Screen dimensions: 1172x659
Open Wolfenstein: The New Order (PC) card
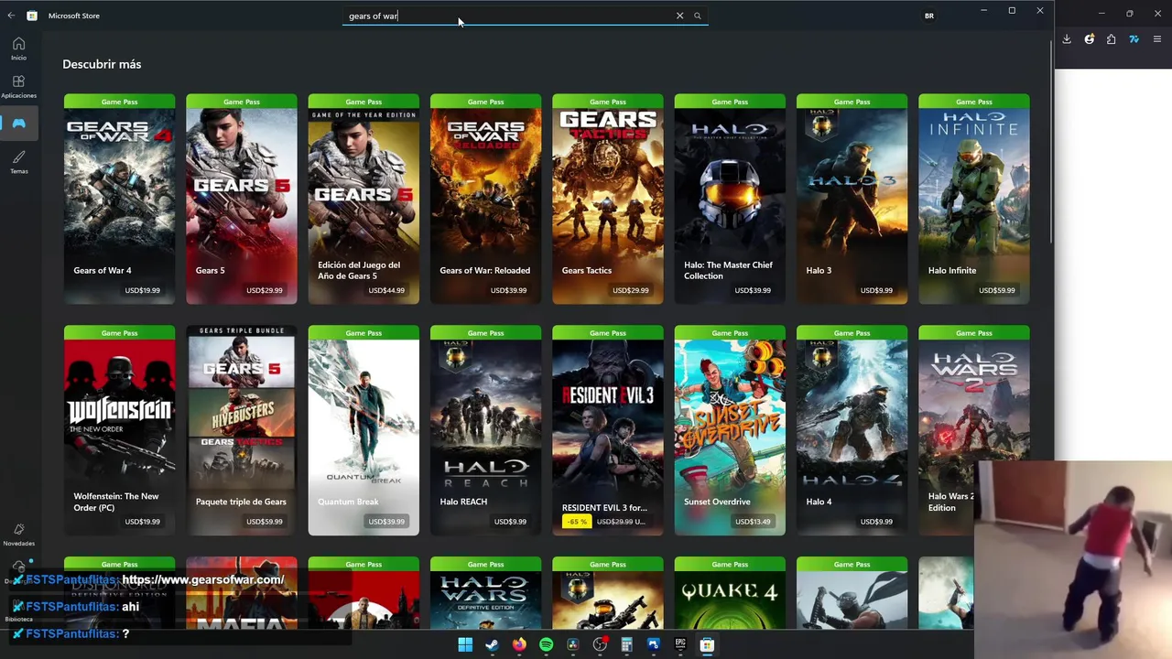(119, 430)
